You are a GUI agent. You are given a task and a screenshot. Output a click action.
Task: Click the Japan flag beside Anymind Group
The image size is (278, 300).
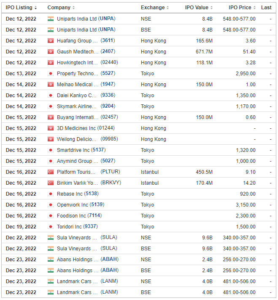pyautogui.click(x=51, y=161)
